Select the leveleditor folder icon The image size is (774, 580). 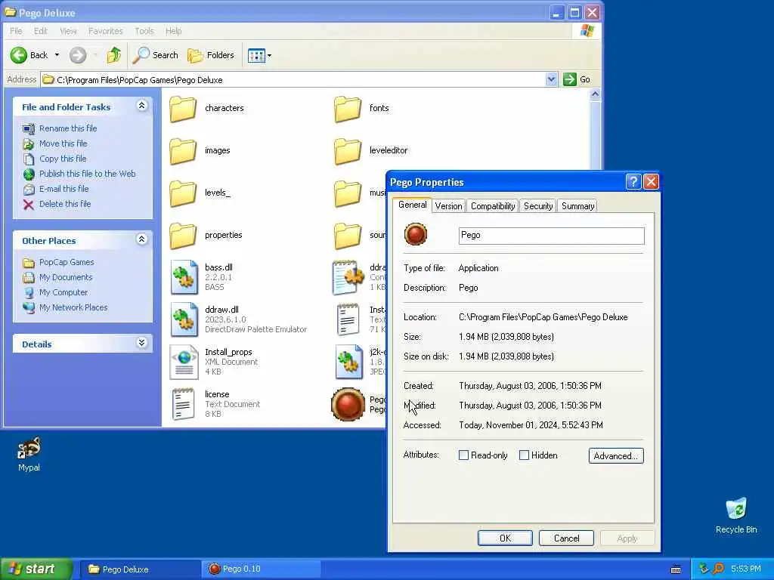click(x=348, y=151)
